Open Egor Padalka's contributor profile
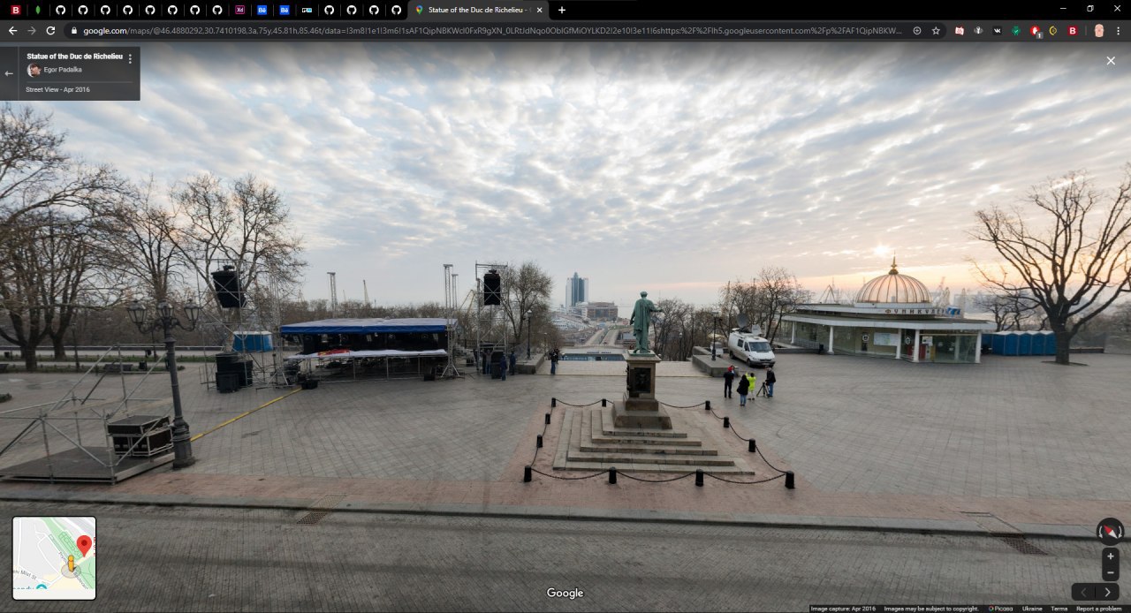The height and width of the screenshot is (613, 1131). 63,69
